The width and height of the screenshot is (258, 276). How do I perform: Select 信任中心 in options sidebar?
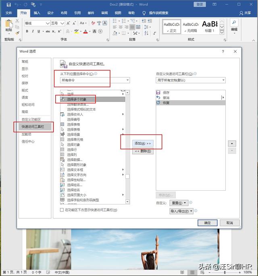pos(28,141)
